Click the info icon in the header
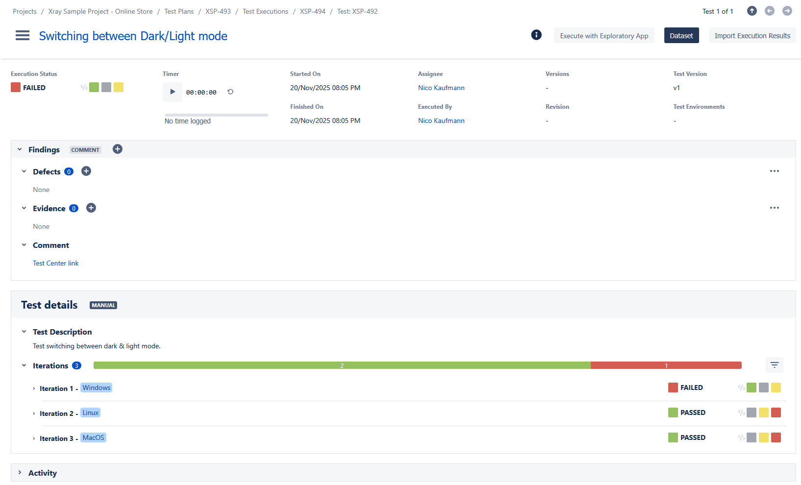Viewport: 801px width, 485px height. tap(536, 35)
